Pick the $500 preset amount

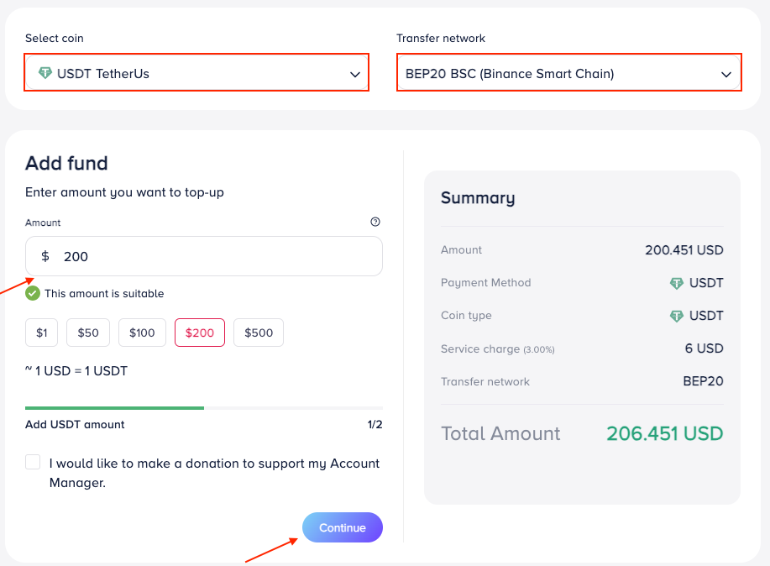[259, 333]
